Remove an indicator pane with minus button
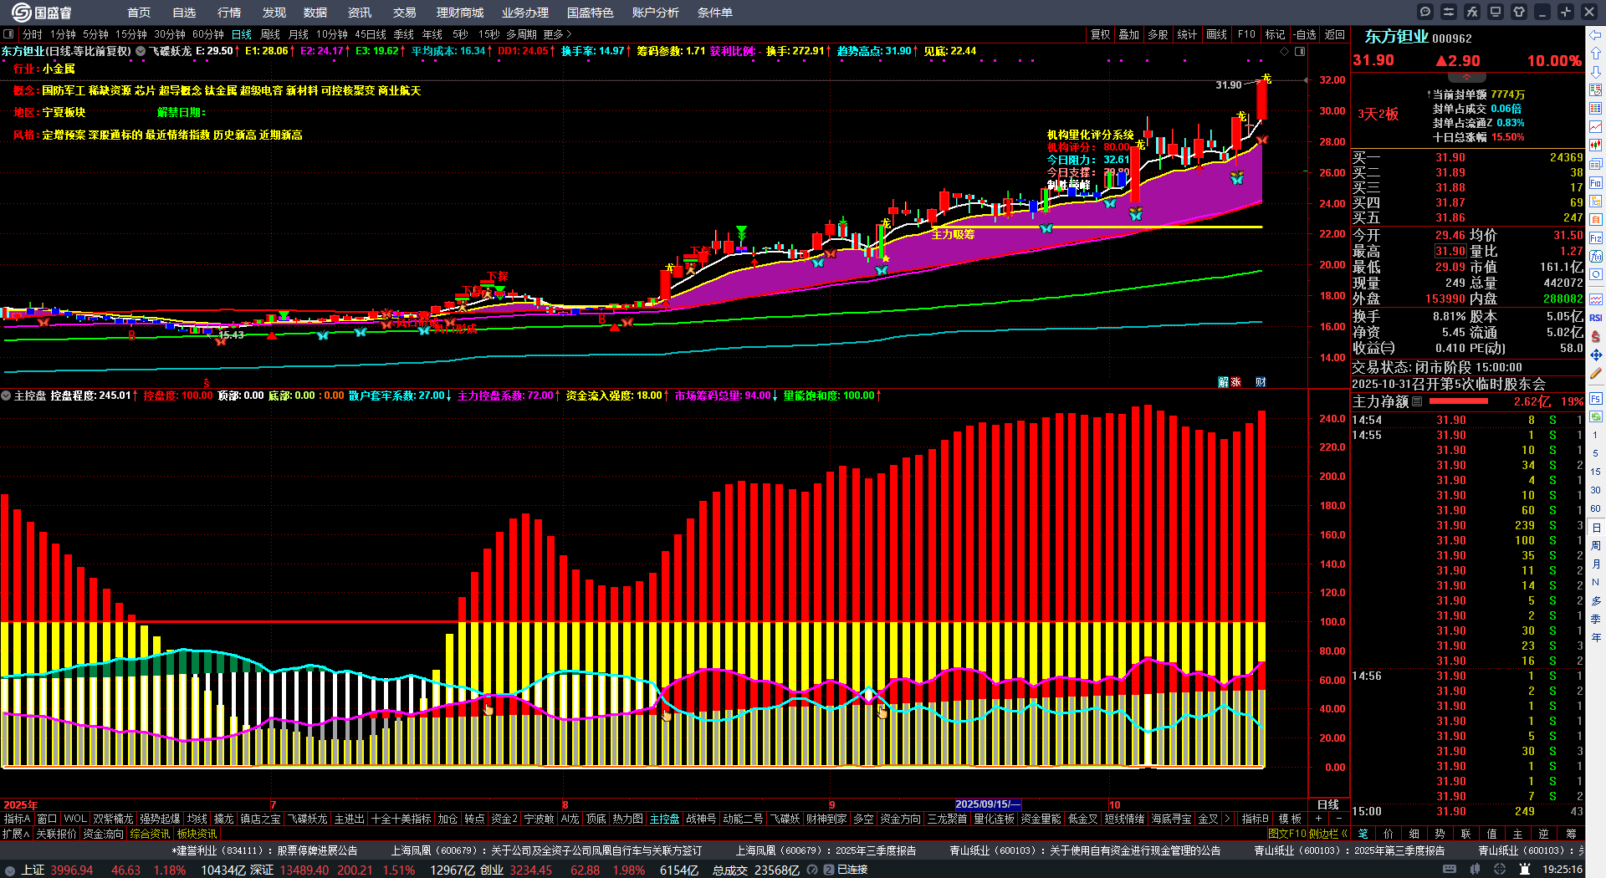Image resolution: width=1606 pixels, height=878 pixels. coord(1339,819)
